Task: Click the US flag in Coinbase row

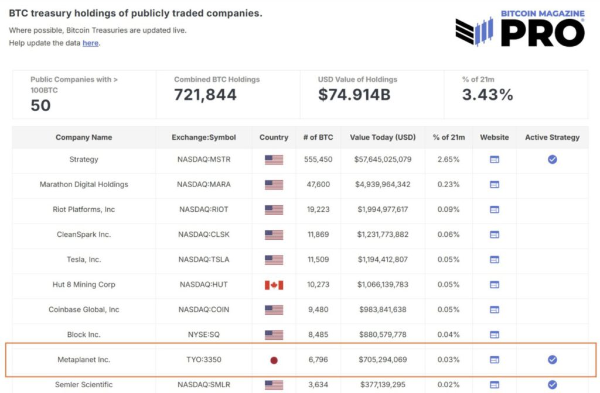Action: tap(274, 310)
